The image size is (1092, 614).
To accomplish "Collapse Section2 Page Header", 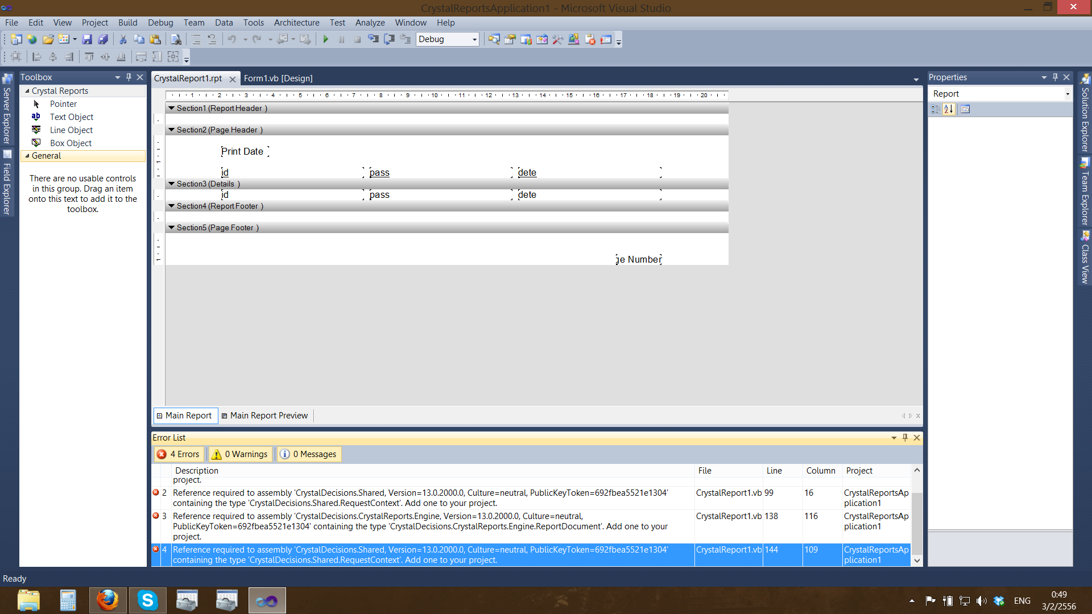I will (x=171, y=130).
